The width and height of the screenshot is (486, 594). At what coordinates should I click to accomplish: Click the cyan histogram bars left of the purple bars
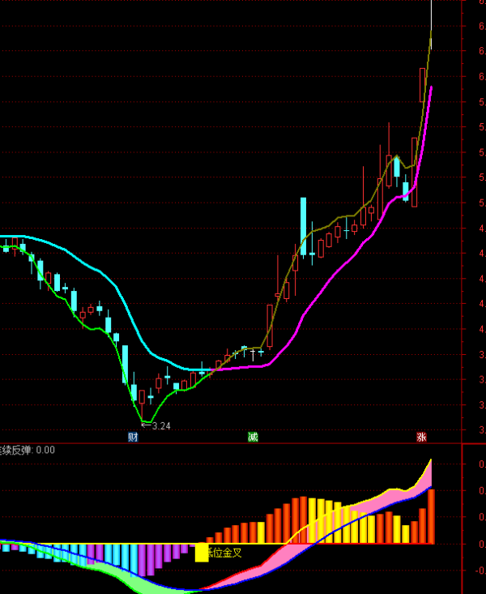[x=113, y=558]
